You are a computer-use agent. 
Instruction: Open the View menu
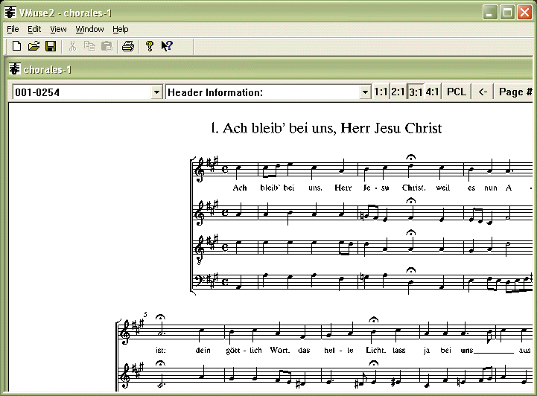click(58, 30)
